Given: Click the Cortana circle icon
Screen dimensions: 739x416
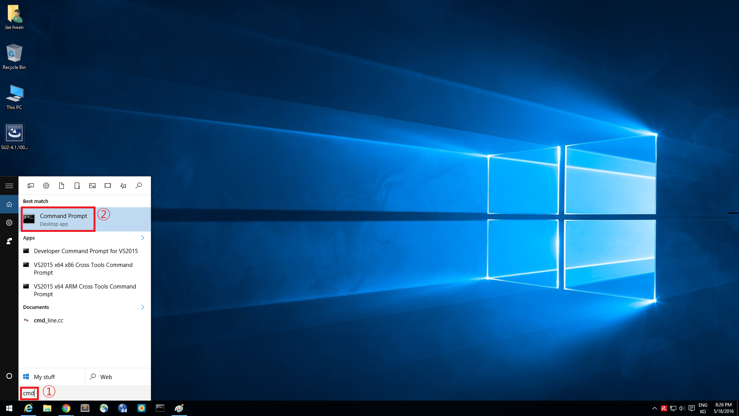Looking at the screenshot, I should click(9, 376).
